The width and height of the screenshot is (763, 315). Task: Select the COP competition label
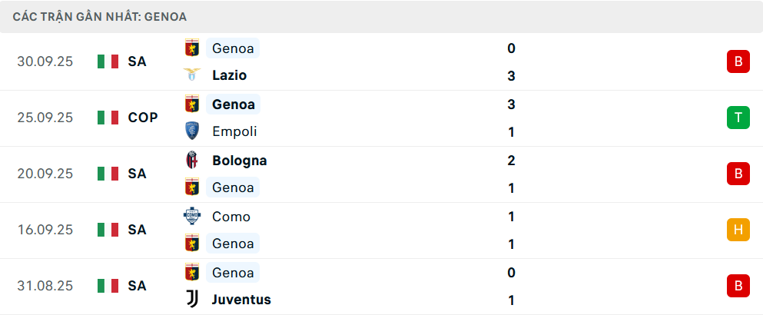[143, 118]
